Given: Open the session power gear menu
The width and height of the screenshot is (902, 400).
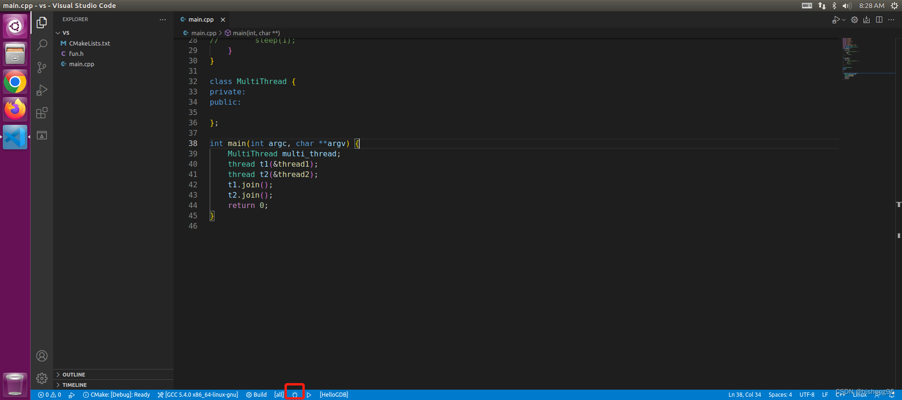Looking at the screenshot, I should click(x=894, y=6).
